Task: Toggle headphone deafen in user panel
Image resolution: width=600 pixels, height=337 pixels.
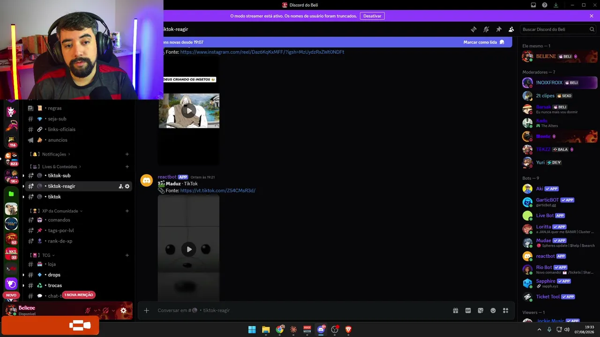Action: pos(105,310)
